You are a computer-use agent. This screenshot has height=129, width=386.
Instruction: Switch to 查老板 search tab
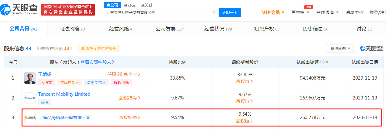[x=129, y=5]
